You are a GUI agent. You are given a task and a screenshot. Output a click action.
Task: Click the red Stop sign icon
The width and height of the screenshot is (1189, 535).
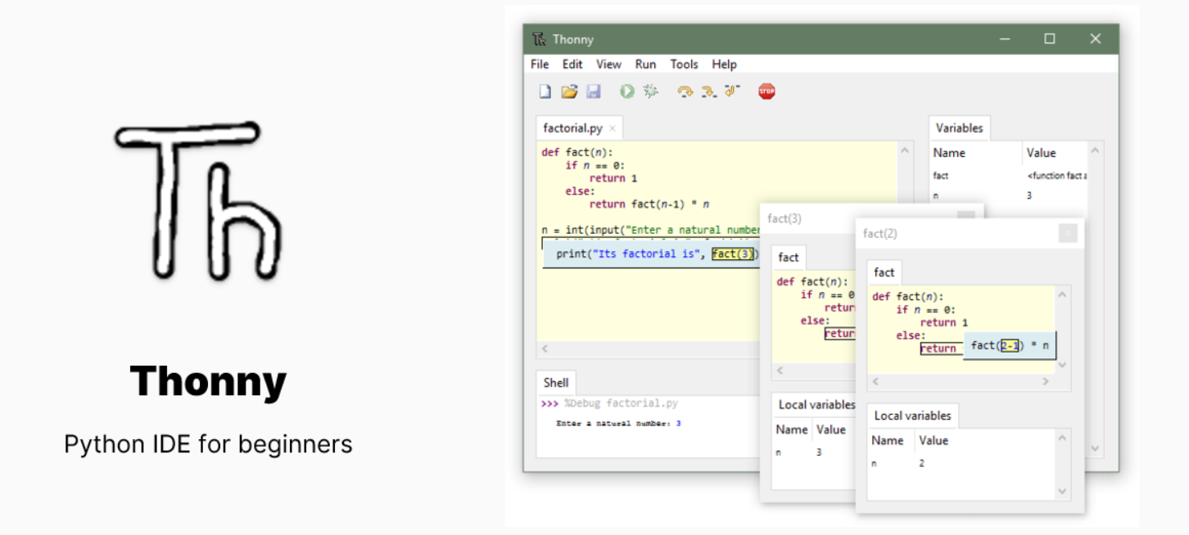(x=766, y=92)
